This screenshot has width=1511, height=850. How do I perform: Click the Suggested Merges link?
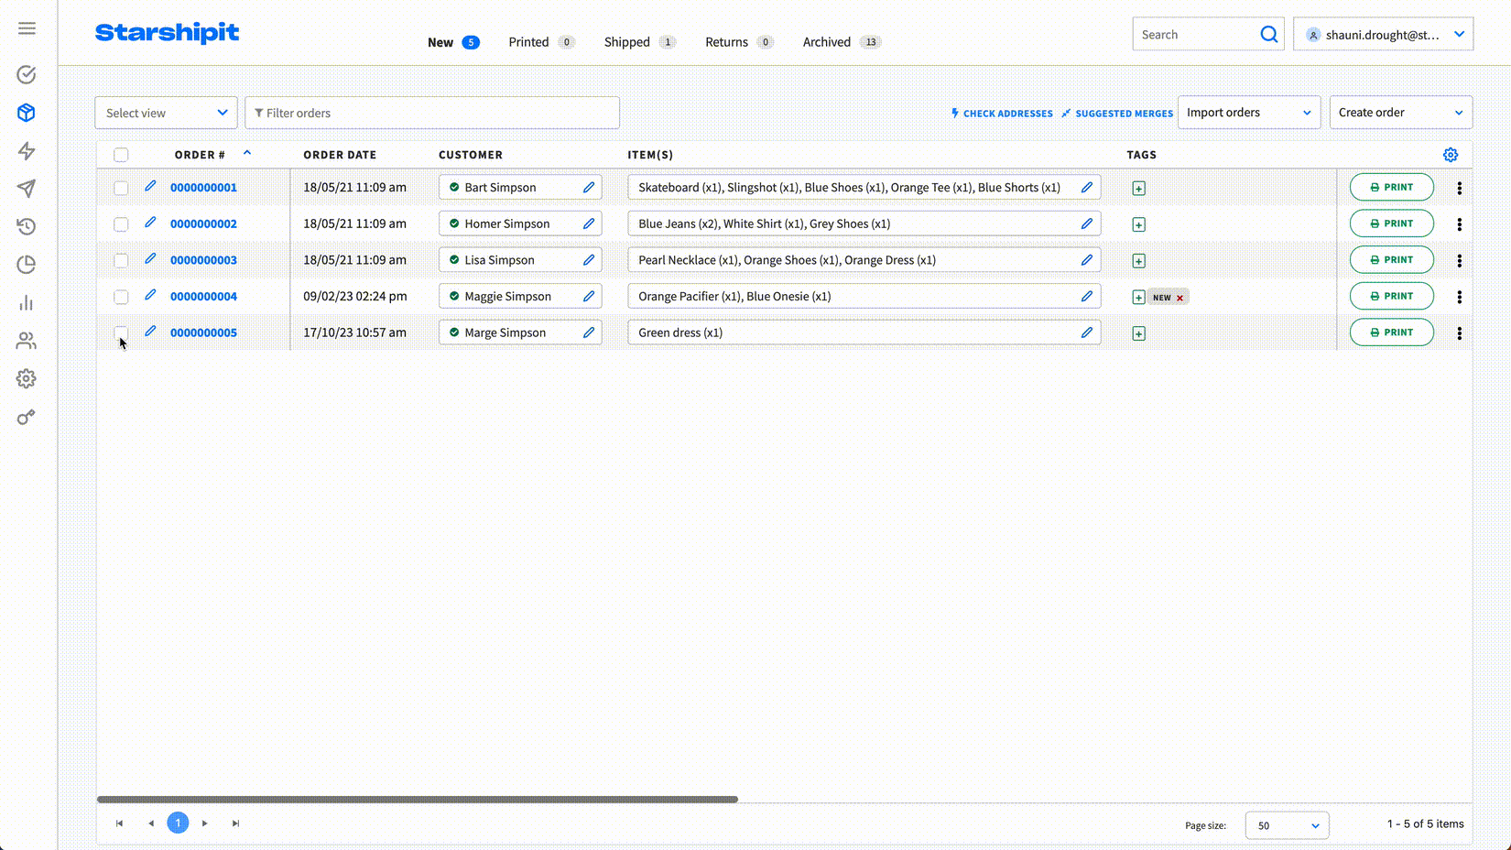pyautogui.click(x=1117, y=114)
